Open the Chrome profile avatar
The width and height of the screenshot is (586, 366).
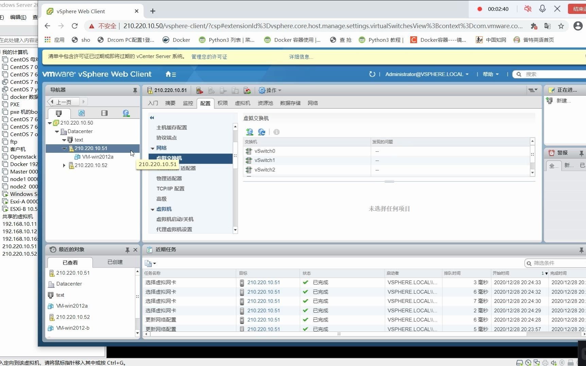pos(578,26)
